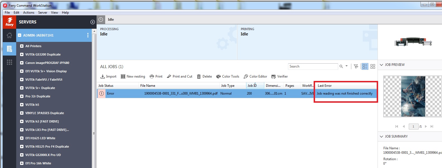This screenshot has width=442, height=168.
Task: Open the Actions menu
Action: [29, 13]
